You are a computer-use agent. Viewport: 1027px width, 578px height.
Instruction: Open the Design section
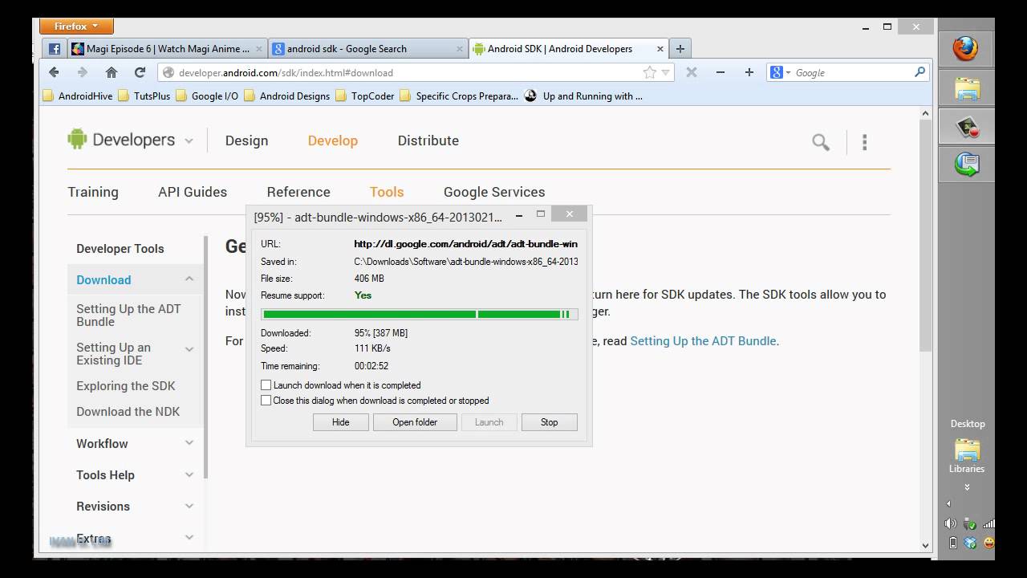[246, 140]
